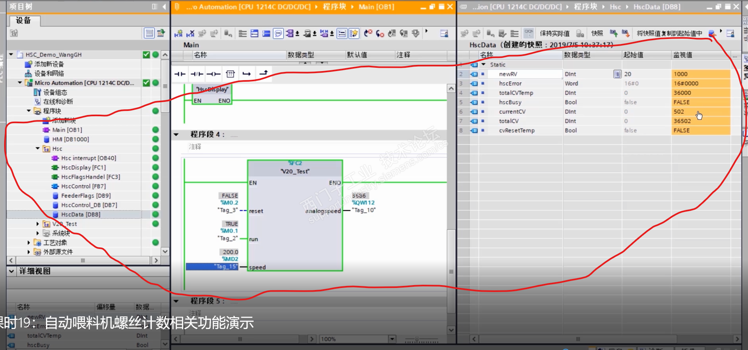Insert a normally open contact
Image resolution: width=748 pixels, height=350 pixels.
(x=180, y=74)
